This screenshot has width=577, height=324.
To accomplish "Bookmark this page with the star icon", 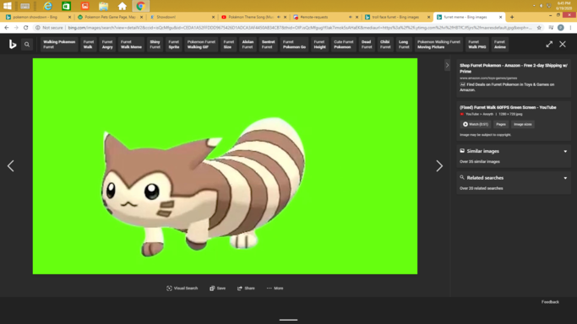I will click(539, 28).
